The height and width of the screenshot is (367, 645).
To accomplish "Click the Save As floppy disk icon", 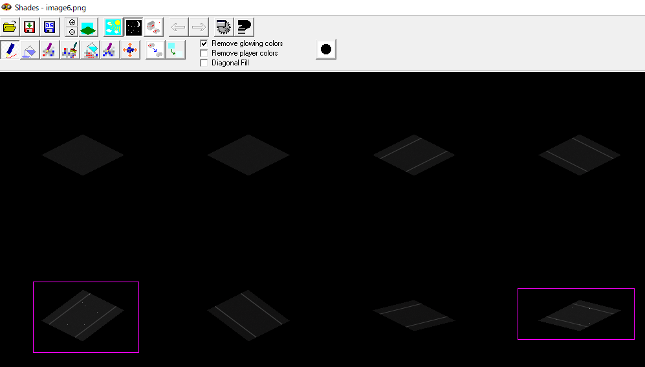I will pos(49,27).
